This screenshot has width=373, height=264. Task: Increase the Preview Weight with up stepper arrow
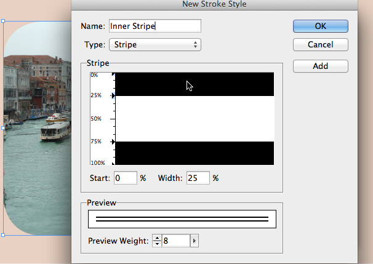point(157,238)
